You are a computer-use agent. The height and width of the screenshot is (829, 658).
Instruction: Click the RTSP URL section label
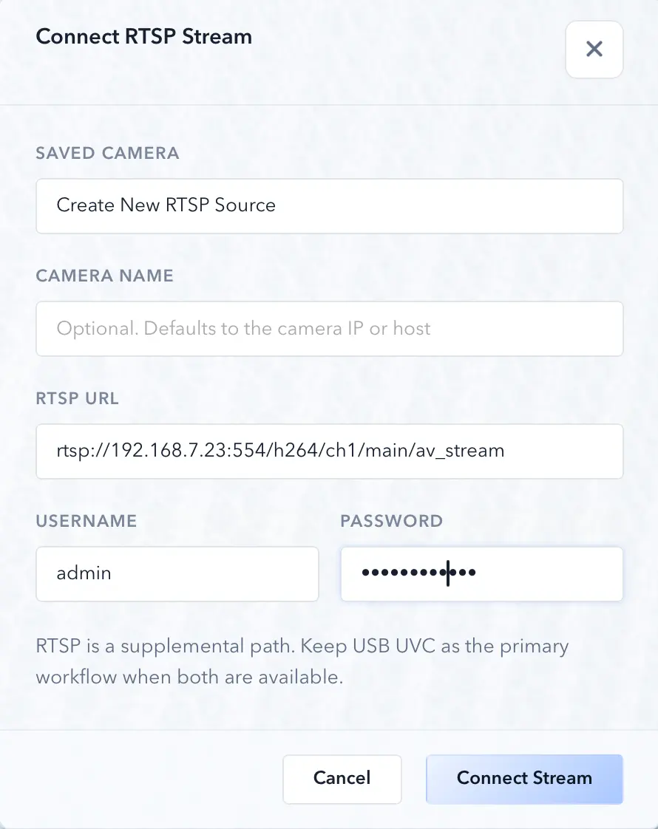click(77, 399)
